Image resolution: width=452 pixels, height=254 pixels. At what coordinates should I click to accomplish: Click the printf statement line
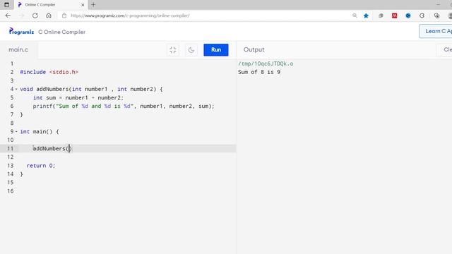point(124,106)
